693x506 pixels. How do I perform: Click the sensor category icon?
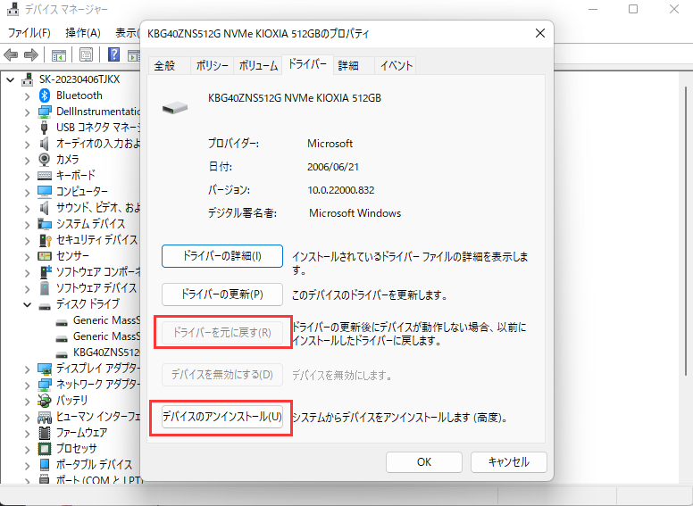click(x=44, y=256)
